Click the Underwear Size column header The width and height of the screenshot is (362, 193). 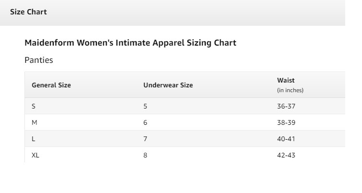pyautogui.click(x=168, y=85)
